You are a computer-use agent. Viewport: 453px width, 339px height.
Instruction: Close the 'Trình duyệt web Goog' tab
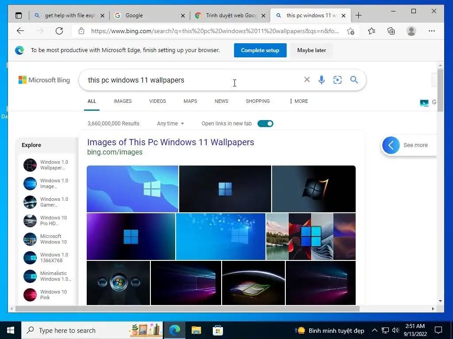pyautogui.click(x=264, y=15)
